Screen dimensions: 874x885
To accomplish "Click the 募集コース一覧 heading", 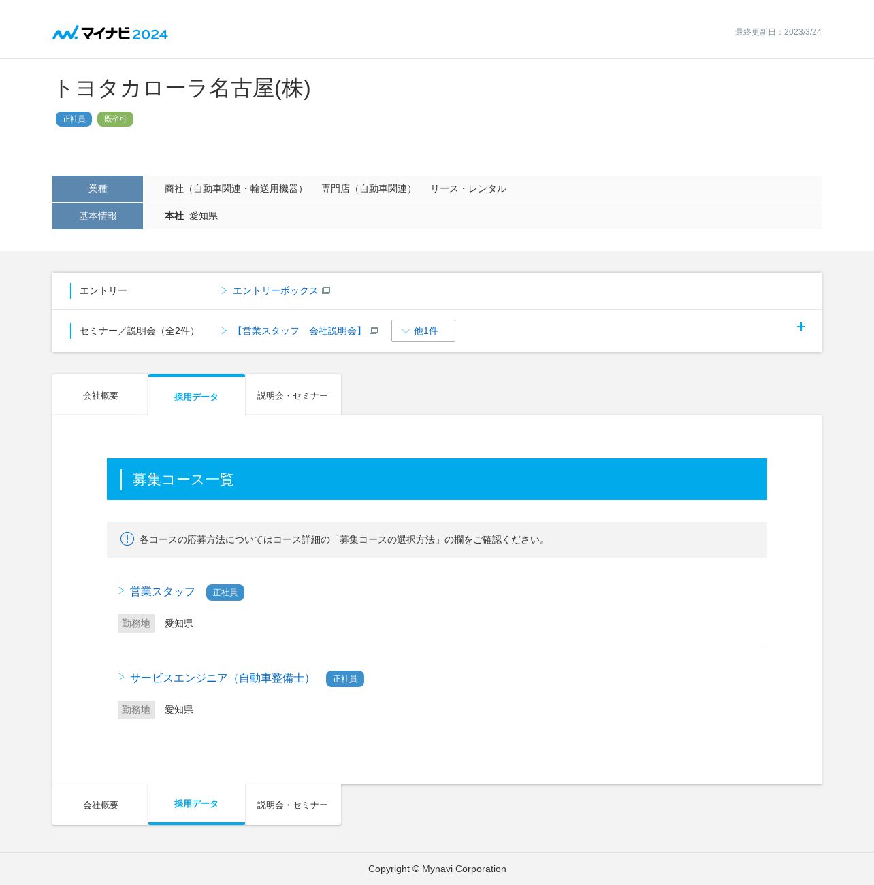I will pos(183,480).
